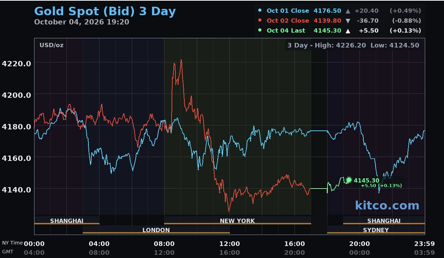Click the 3 Day High/Low info box
This screenshot has width=444, height=258.
click(x=353, y=45)
